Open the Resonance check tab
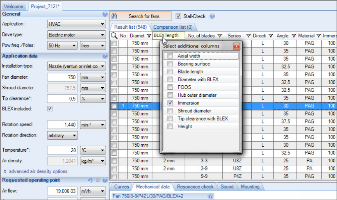This screenshot has width=337, height=200. coord(195,186)
